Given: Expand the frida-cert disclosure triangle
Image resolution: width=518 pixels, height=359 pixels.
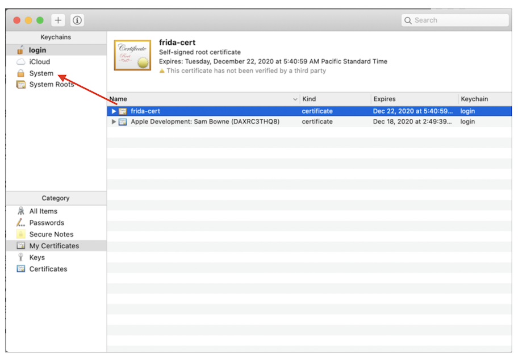Looking at the screenshot, I should tap(114, 111).
